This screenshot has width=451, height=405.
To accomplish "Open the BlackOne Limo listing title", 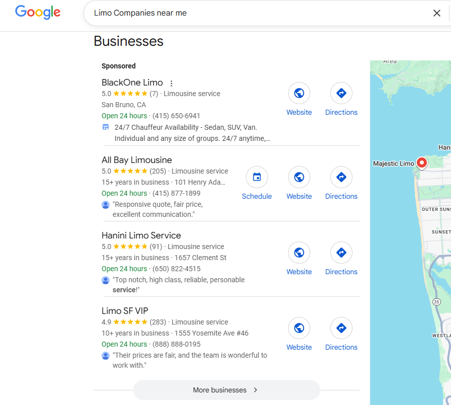I will coord(132,83).
